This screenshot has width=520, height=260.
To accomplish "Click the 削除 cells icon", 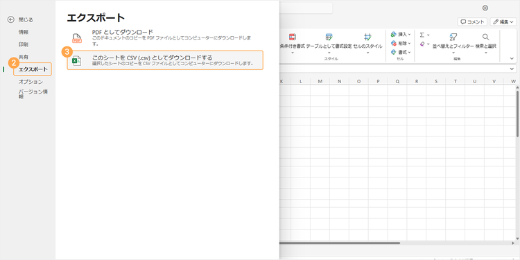I will point(394,43).
